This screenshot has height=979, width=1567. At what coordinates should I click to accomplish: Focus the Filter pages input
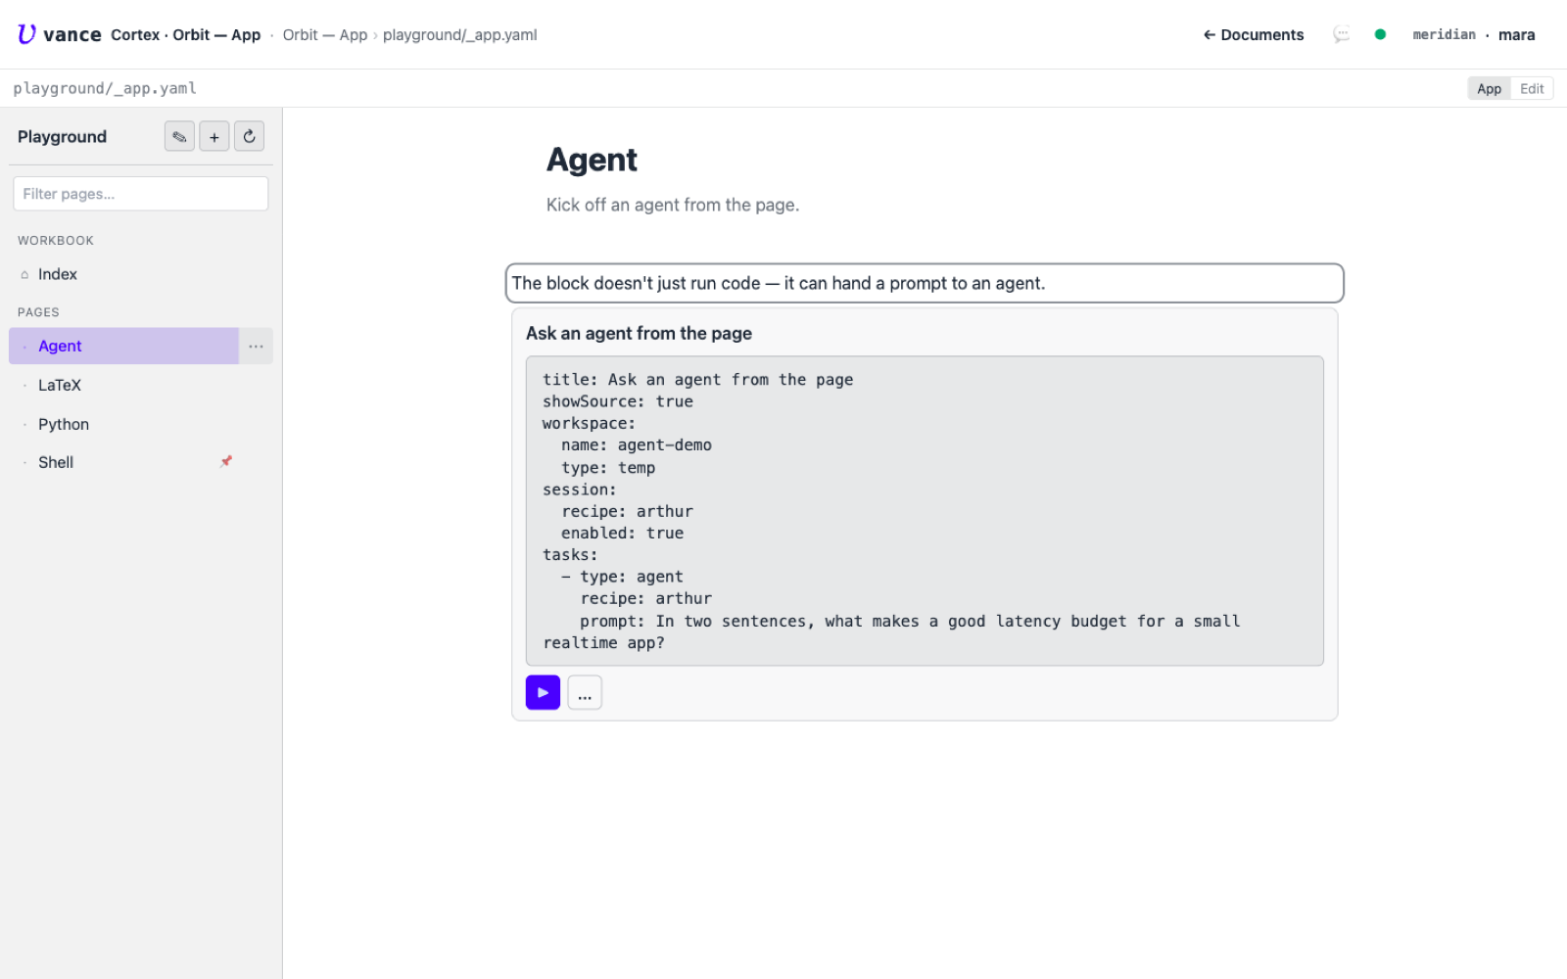pos(141,194)
